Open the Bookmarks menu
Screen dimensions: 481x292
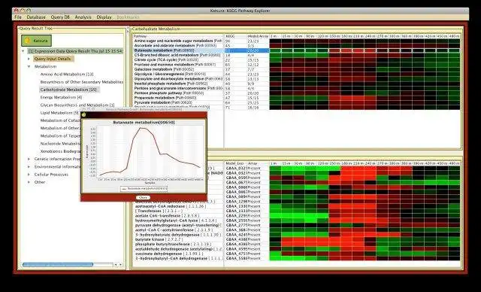click(x=128, y=17)
